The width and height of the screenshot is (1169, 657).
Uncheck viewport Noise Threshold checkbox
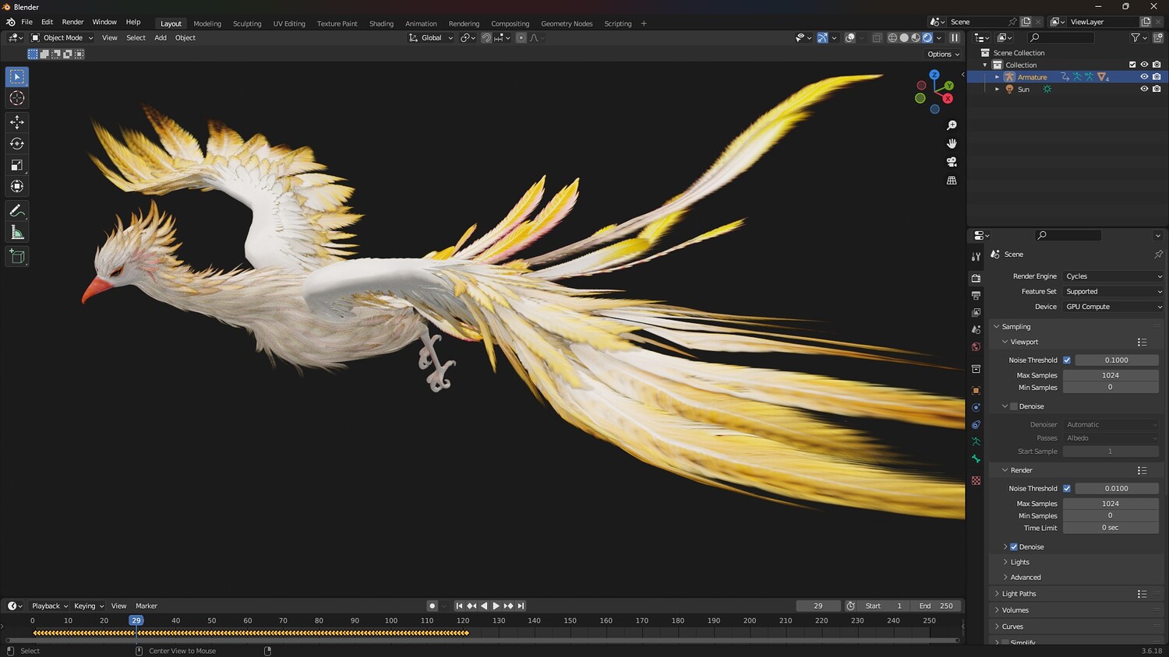(x=1067, y=360)
